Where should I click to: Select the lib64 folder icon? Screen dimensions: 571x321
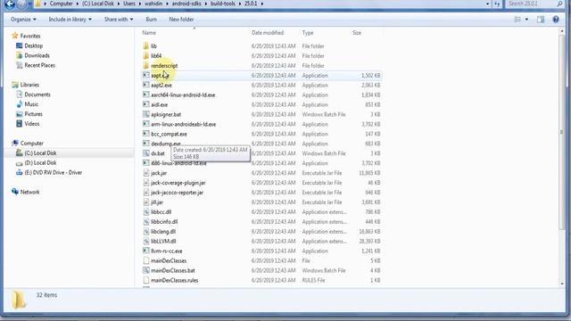pyautogui.click(x=146, y=56)
